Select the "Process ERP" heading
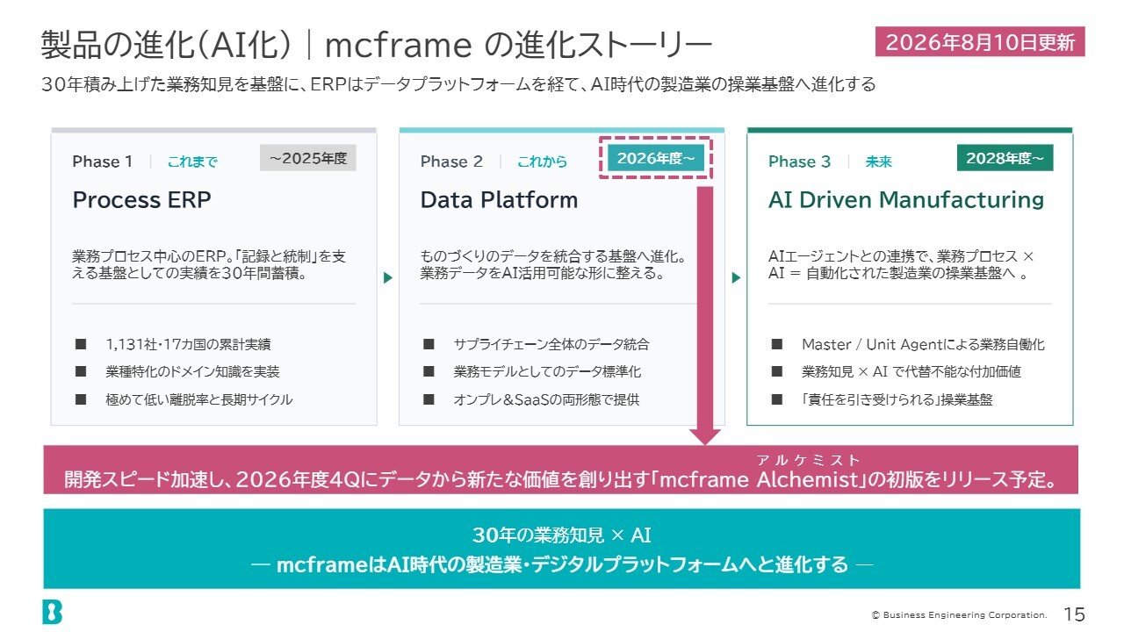This screenshot has width=1124, height=632. point(142,200)
